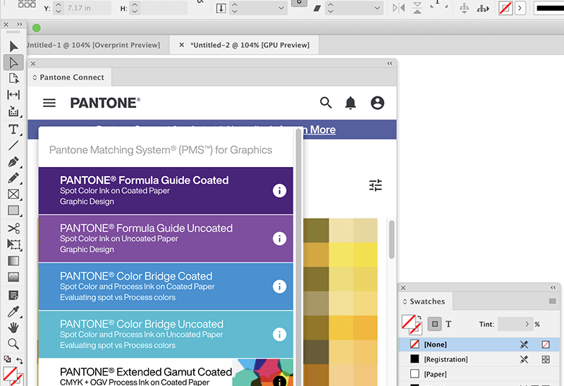Select the Direct Selection tool
564x386 pixels.
13,62
